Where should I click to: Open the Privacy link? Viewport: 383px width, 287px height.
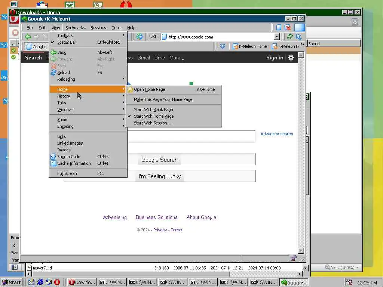(160, 230)
